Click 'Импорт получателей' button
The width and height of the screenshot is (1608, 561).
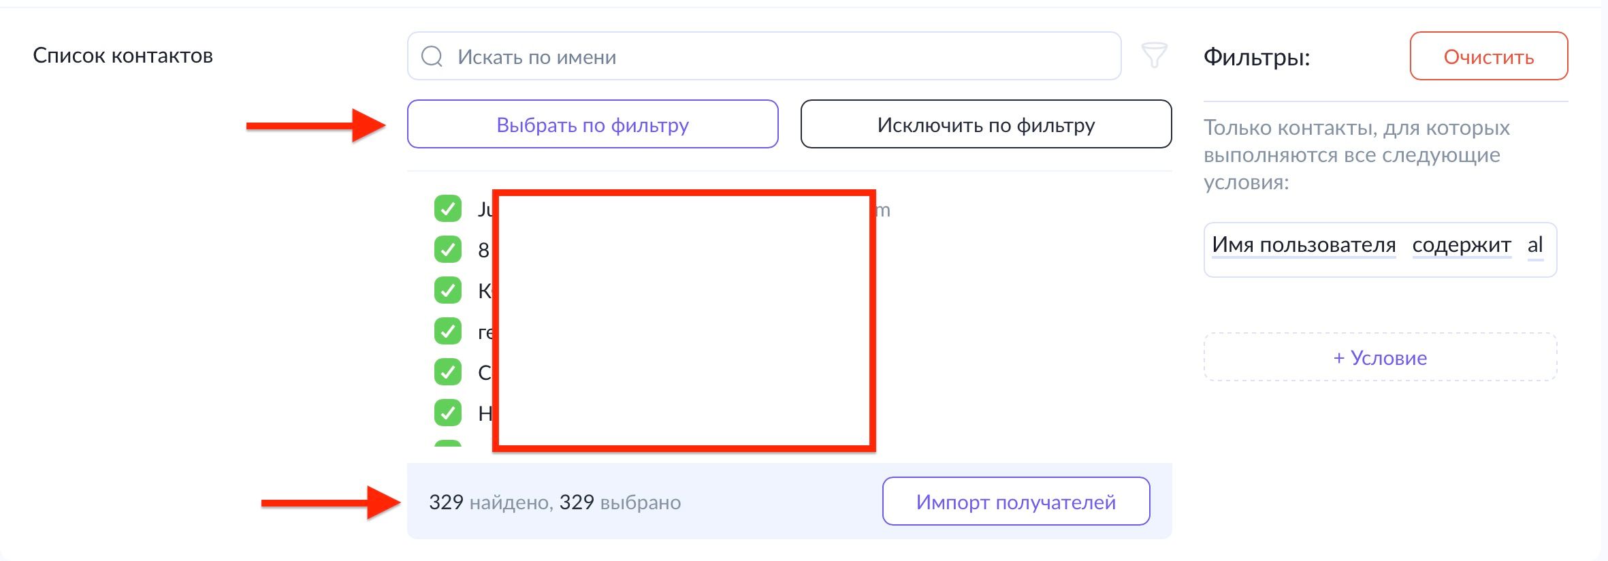(x=1016, y=502)
